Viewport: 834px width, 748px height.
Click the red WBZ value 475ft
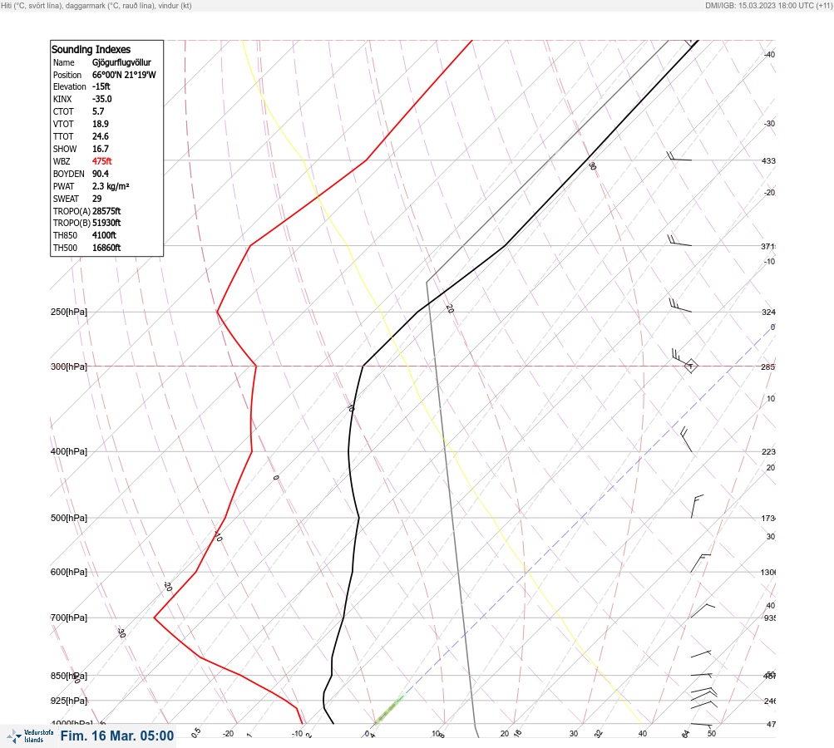(102, 161)
